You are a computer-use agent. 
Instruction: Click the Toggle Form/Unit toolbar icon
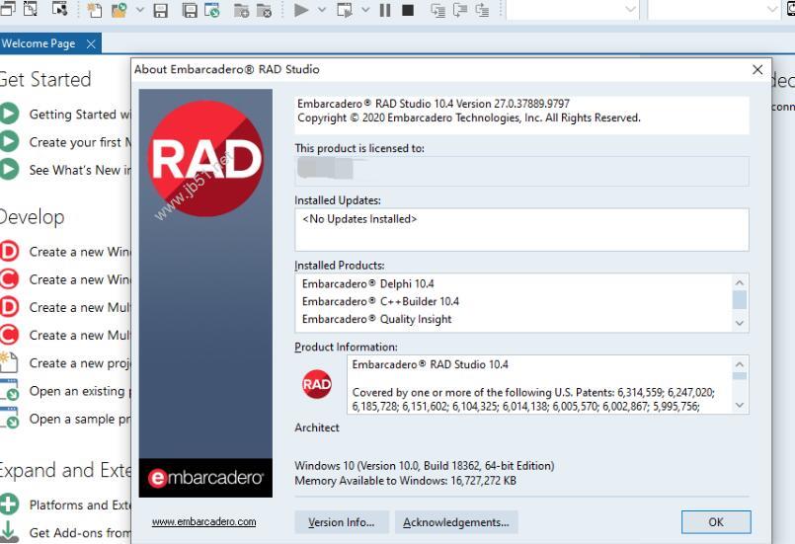click(x=60, y=8)
